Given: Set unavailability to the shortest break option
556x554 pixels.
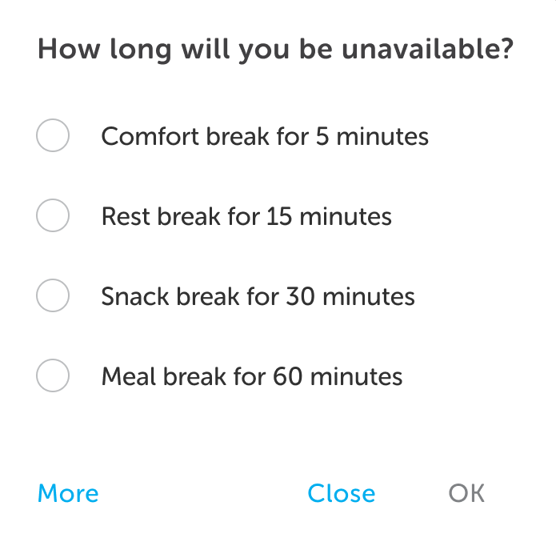Looking at the screenshot, I should pyautogui.click(x=53, y=136).
